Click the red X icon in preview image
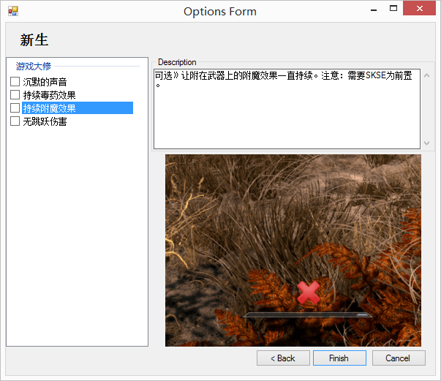This screenshot has height=381, width=441. tap(309, 293)
